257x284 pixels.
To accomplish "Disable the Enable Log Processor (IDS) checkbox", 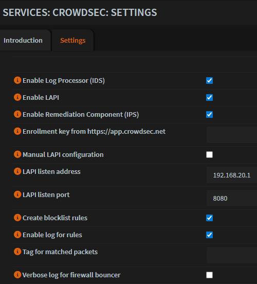I will (209, 81).
